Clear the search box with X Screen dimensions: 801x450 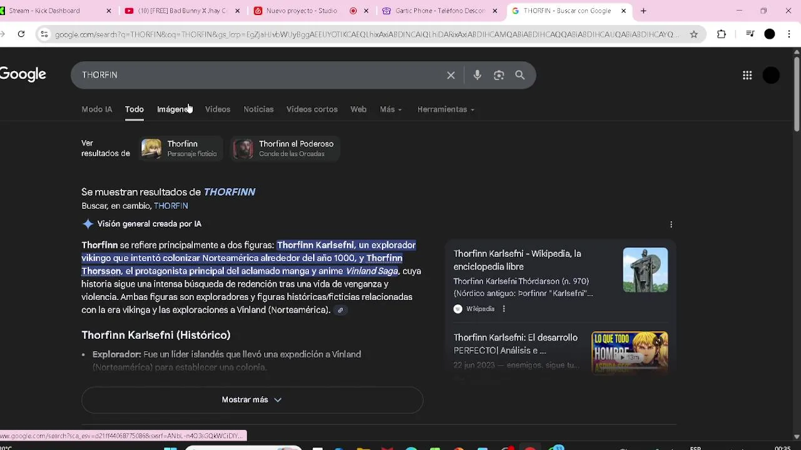tap(451, 75)
